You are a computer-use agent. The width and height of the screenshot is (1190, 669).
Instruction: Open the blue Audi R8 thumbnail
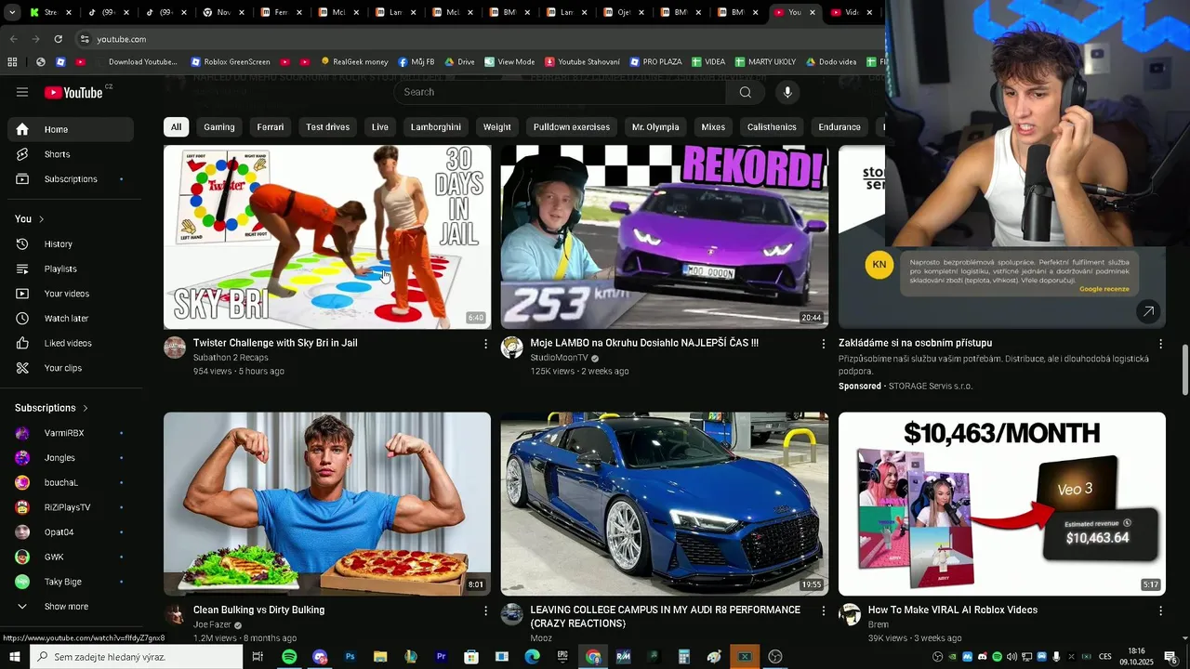click(x=665, y=504)
